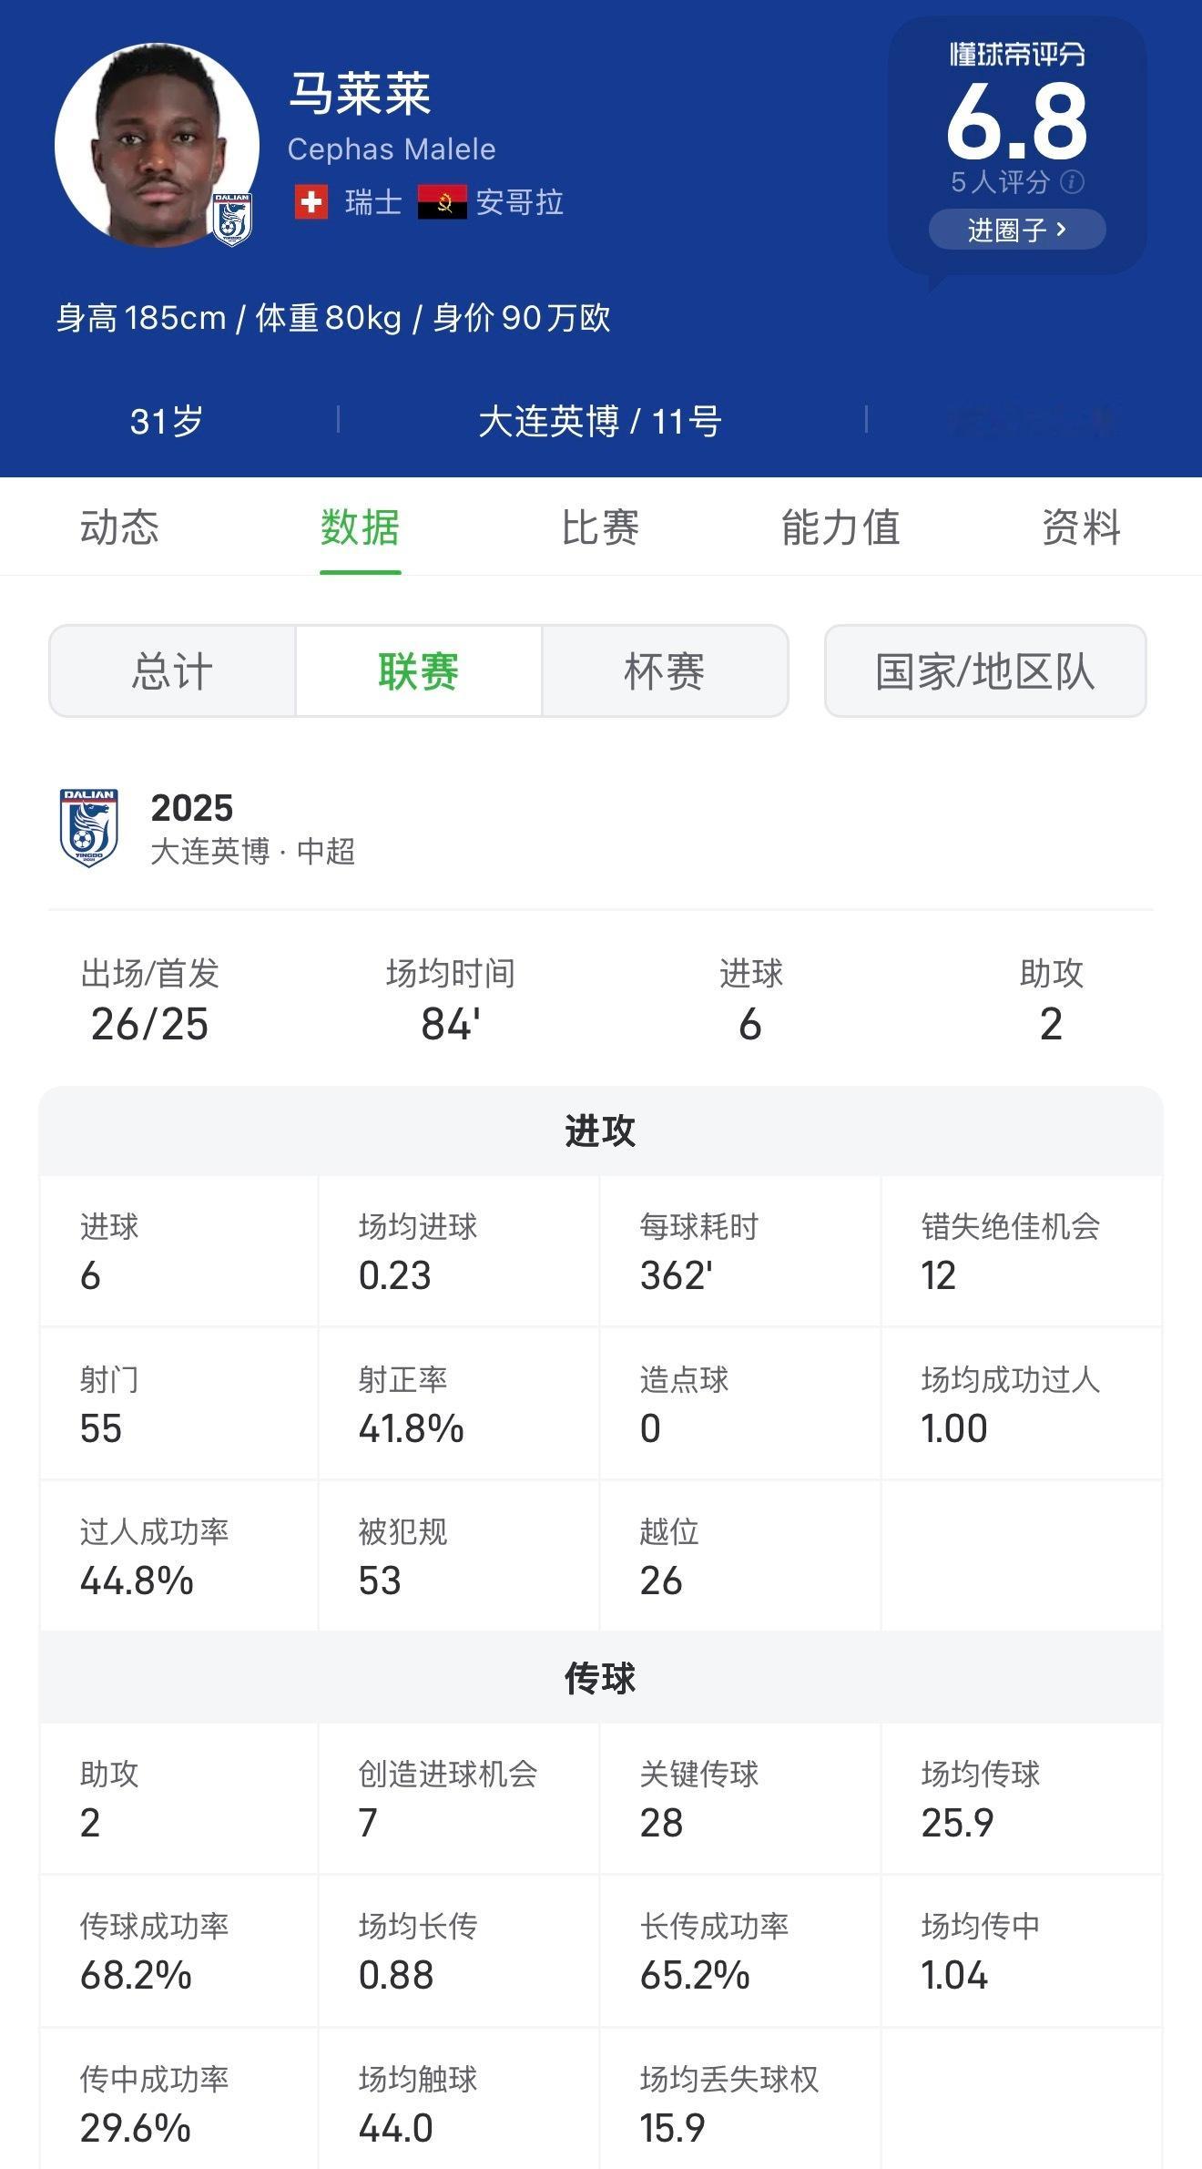The image size is (1202, 2169).
Task: Open the 进圈子 button
Action: tap(1016, 230)
